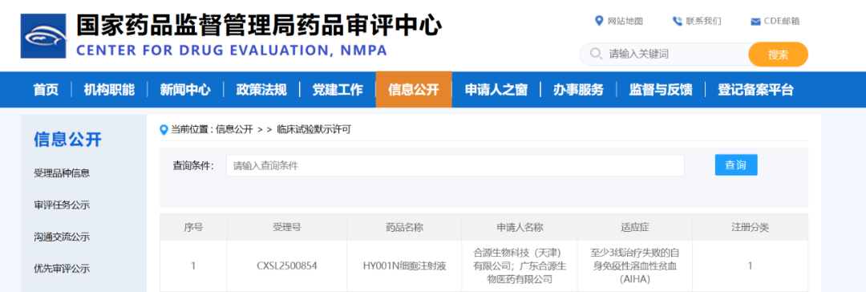
Task: Select the highlighted 信息公开 tab
Action: point(414,90)
